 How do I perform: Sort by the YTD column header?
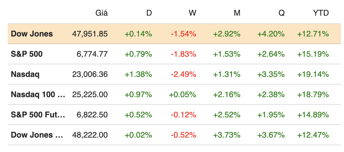321,13
